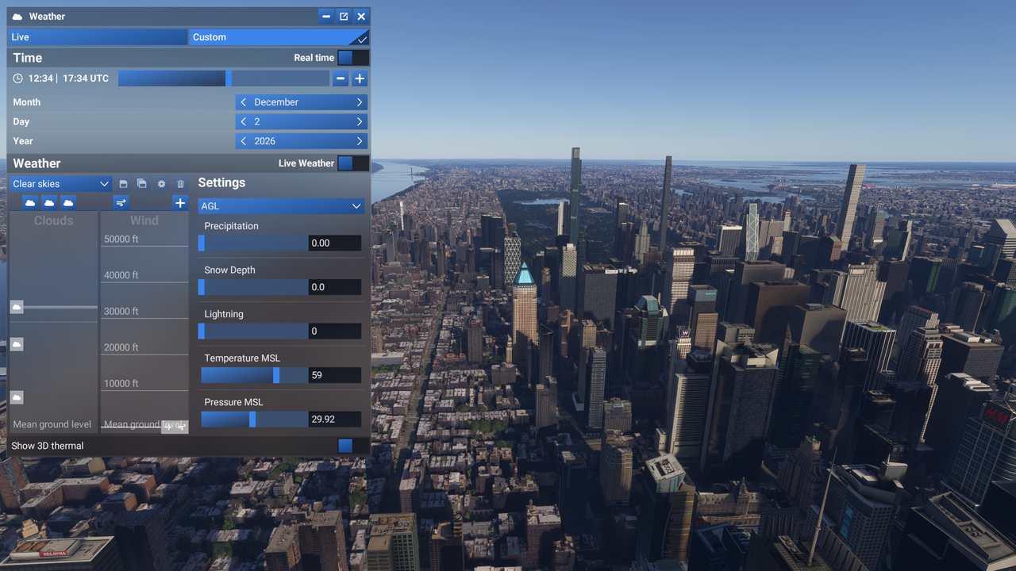Switch to the Custom tab
The width and height of the screenshot is (1016, 571).
click(x=279, y=37)
